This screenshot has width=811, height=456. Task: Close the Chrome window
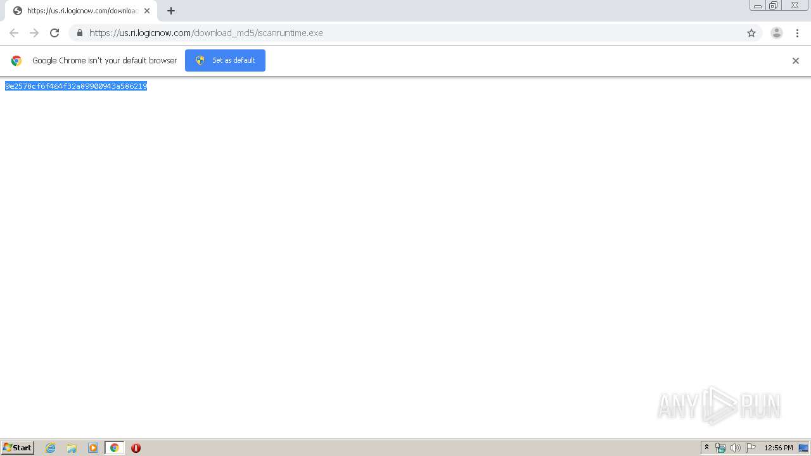click(795, 6)
